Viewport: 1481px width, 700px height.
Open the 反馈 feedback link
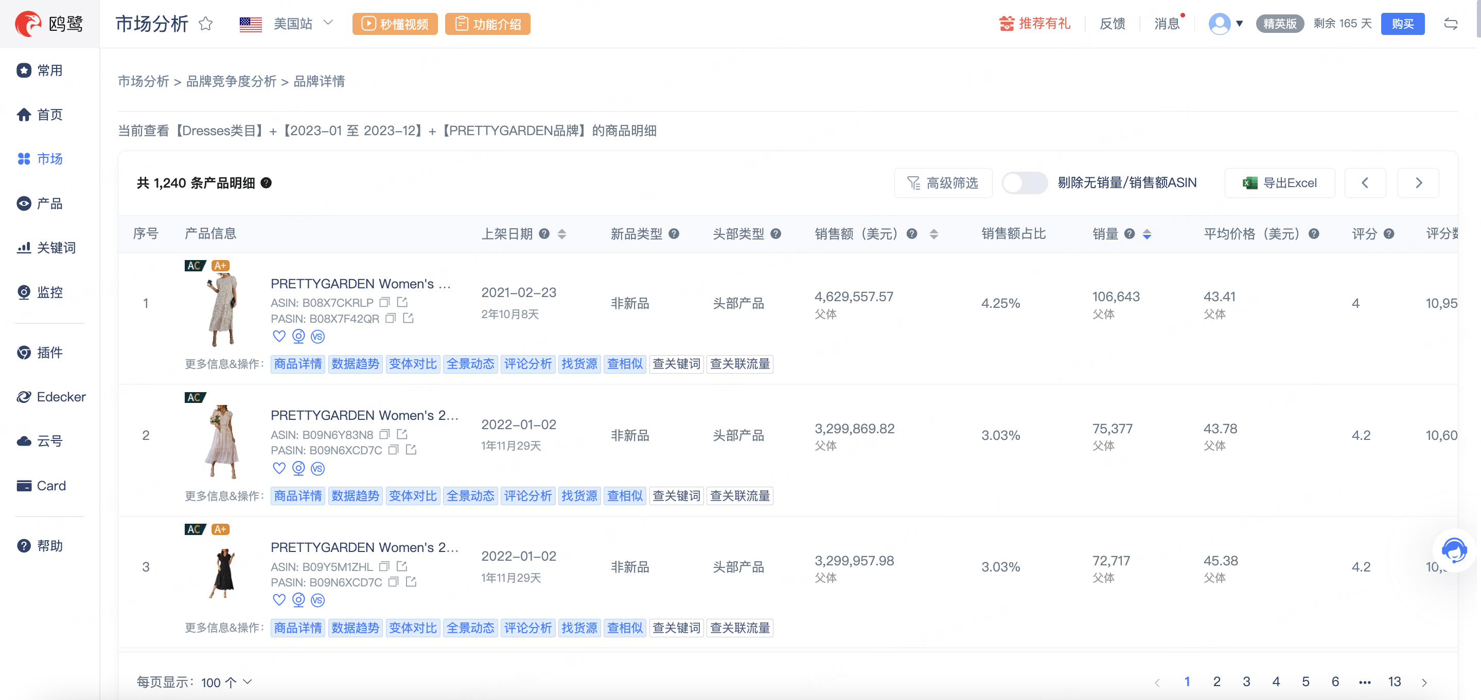point(1112,24)
